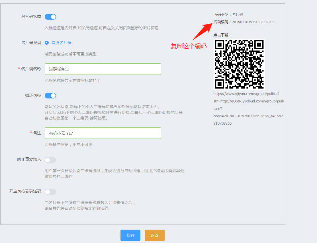Click the 防止重复加人 label

(29, 159)
